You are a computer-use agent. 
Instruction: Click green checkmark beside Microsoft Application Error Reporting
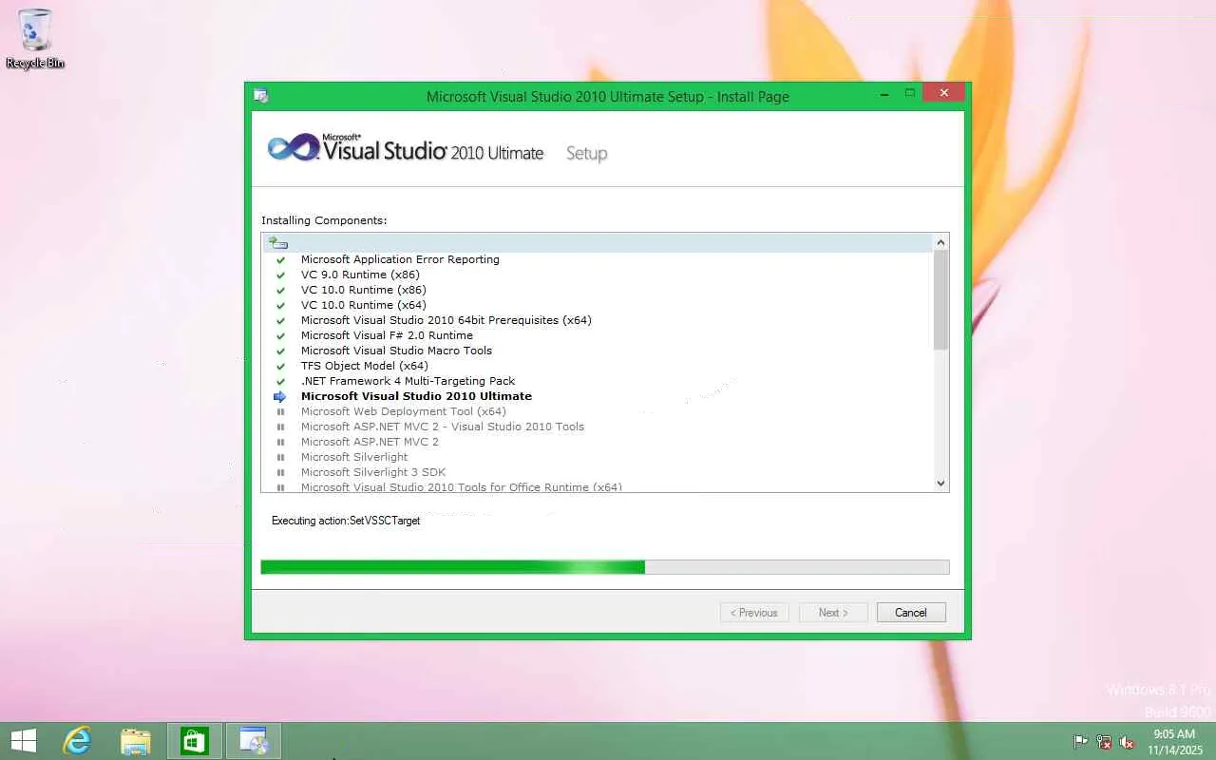point(280,259)
